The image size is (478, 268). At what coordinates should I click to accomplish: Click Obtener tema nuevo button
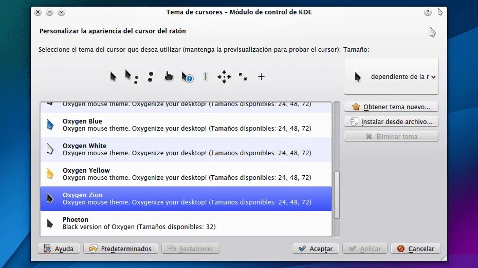point(392,107)
